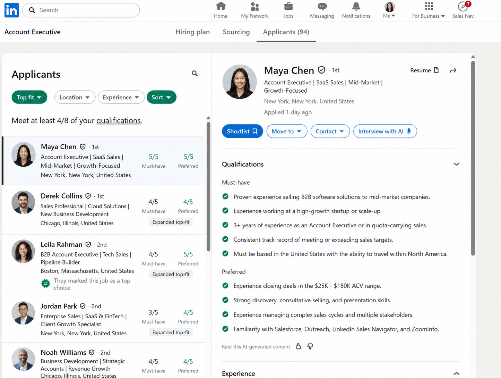501x378 pixels.
Task: Open Jordan Park applicant name
Action: (x=59, y=306)
